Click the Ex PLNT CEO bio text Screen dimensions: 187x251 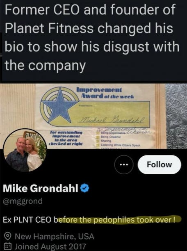click(27, 220)
